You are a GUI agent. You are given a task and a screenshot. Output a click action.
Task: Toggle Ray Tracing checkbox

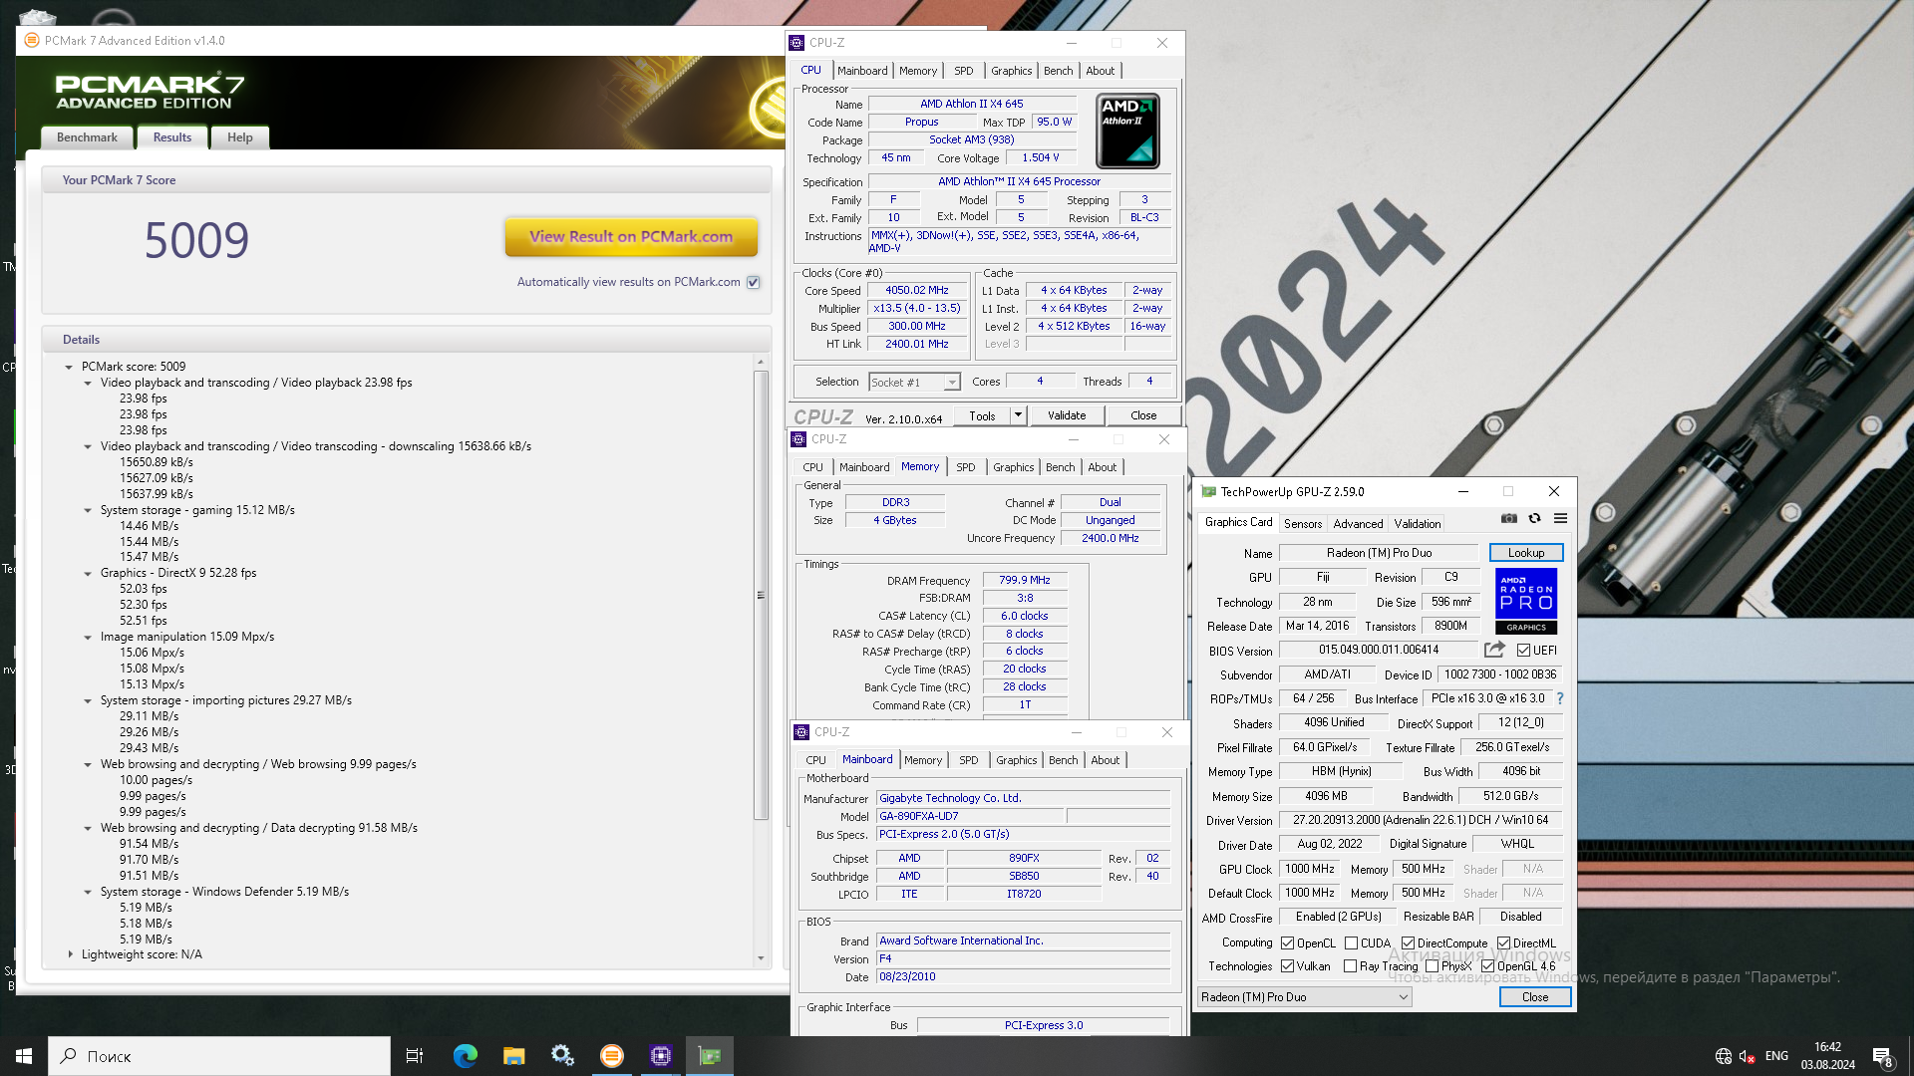tap(1350, 966)
